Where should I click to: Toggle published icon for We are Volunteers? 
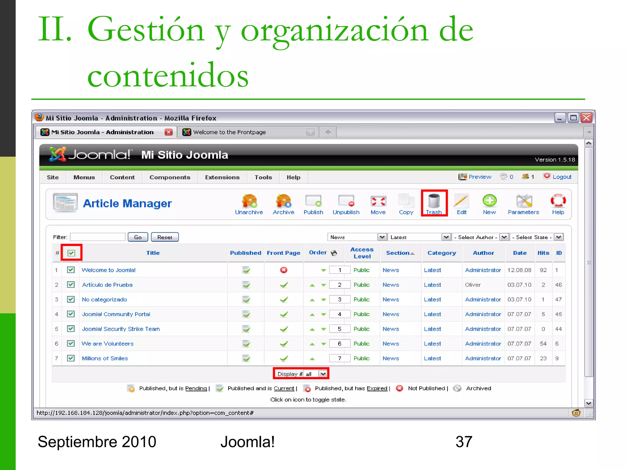(x=246, y=344)
